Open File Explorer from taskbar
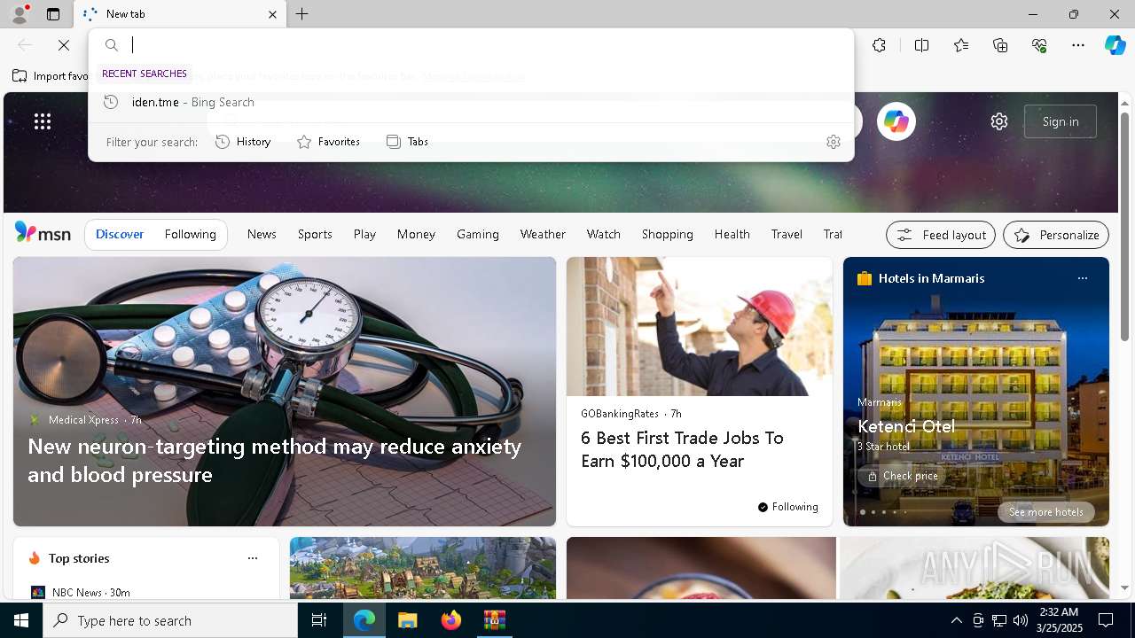The image size is (1135, 638). (407, 620)
